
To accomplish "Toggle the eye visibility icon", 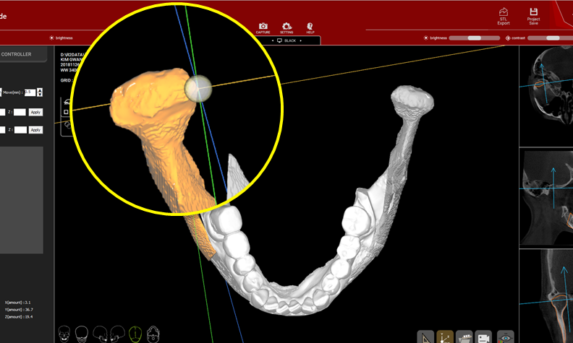I will 506,337.
